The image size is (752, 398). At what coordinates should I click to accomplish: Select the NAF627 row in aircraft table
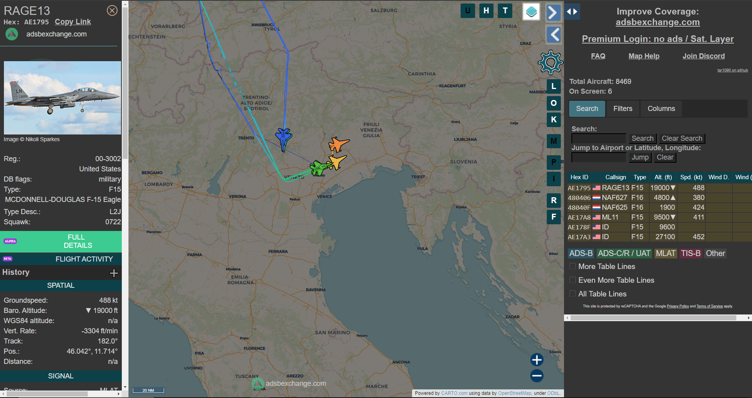coord(660,198)
